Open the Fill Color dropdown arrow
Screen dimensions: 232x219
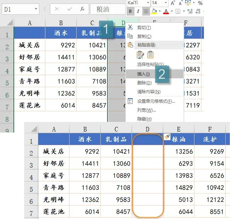pos(160,11)
